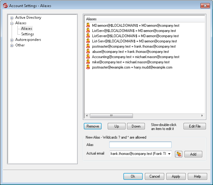Select Settings under Aliases in tree
This screenshot has height=185, width=213.
coord(28,34)
